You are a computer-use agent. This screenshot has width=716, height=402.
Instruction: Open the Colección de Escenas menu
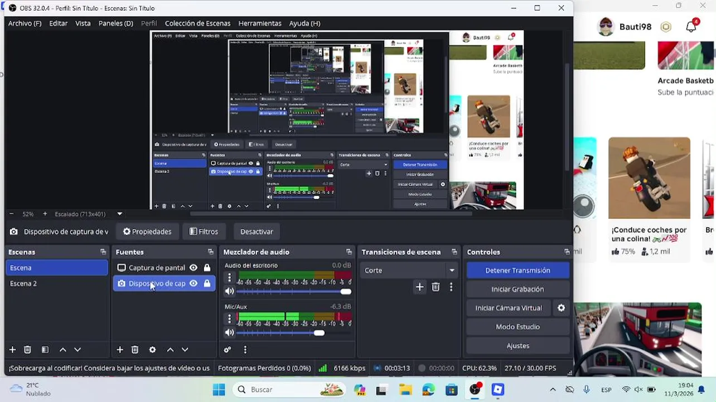pos(197,23)
